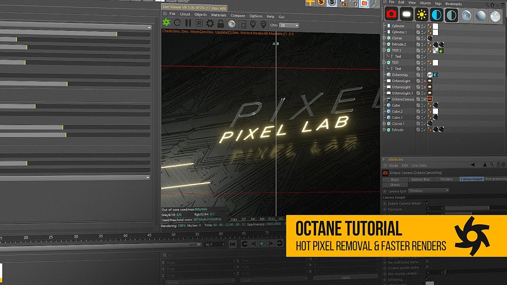Open Octane settings gear icon
Screen dimensions: 507x285
click(x=210, y=24)
